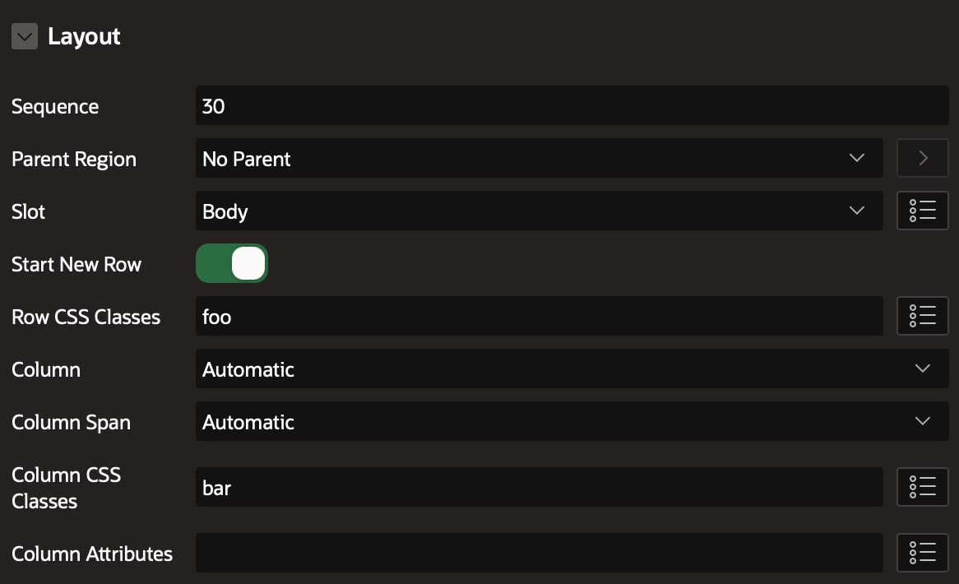Open Column CSS Classes list icon
The image size is (959, 584).
click(x=922, y=488)
